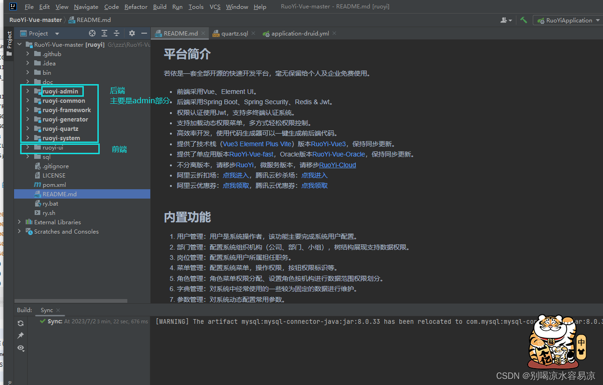The image size is (603, 385).
Task: Open Project view mode dropdown
Action: pos(57,34)
